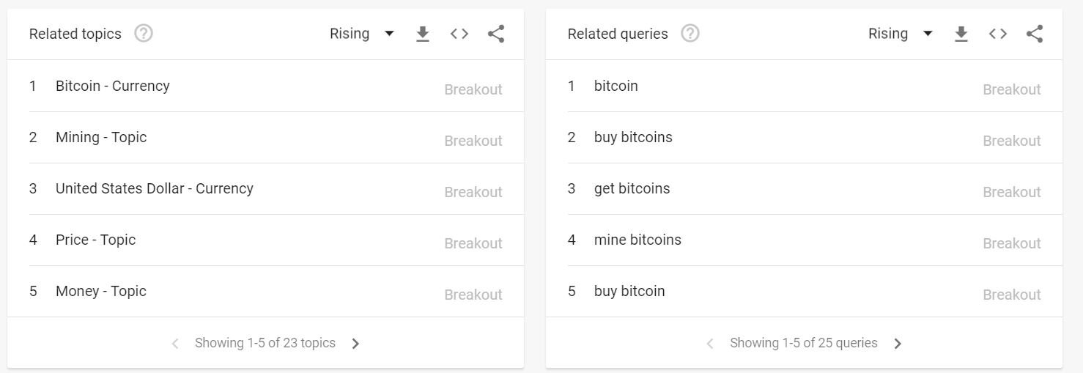Image resolution: width=1083 pixels, height=373 pixels.
Task: Open the Bitcoin - Currency topic
Action: click(113, 86)
